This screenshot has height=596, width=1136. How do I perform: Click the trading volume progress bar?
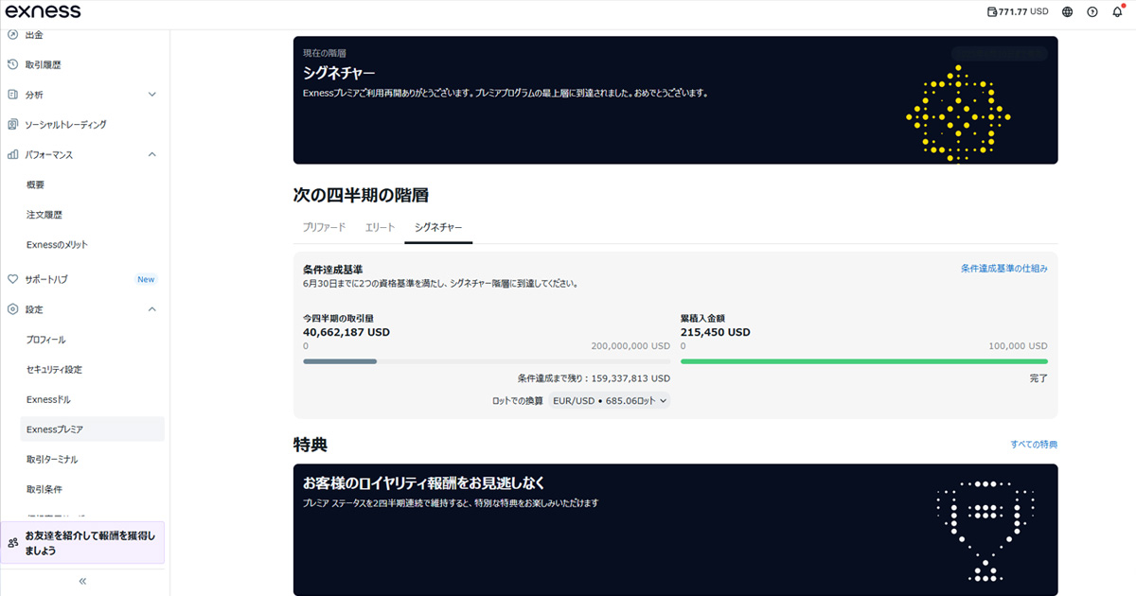pos(486,361)
